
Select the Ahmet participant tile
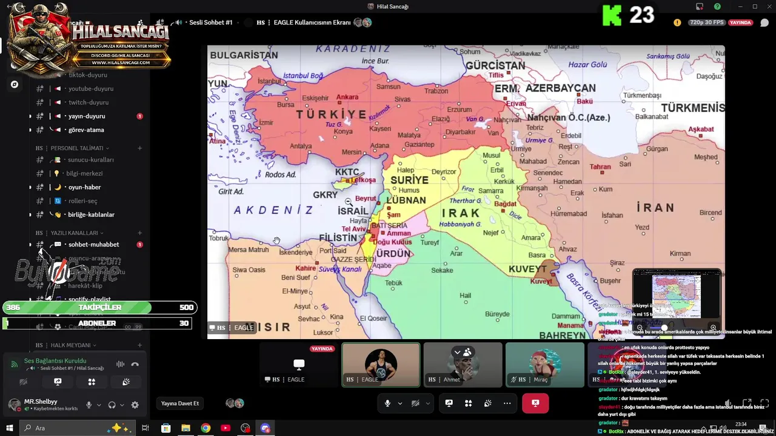pos(463,365)
